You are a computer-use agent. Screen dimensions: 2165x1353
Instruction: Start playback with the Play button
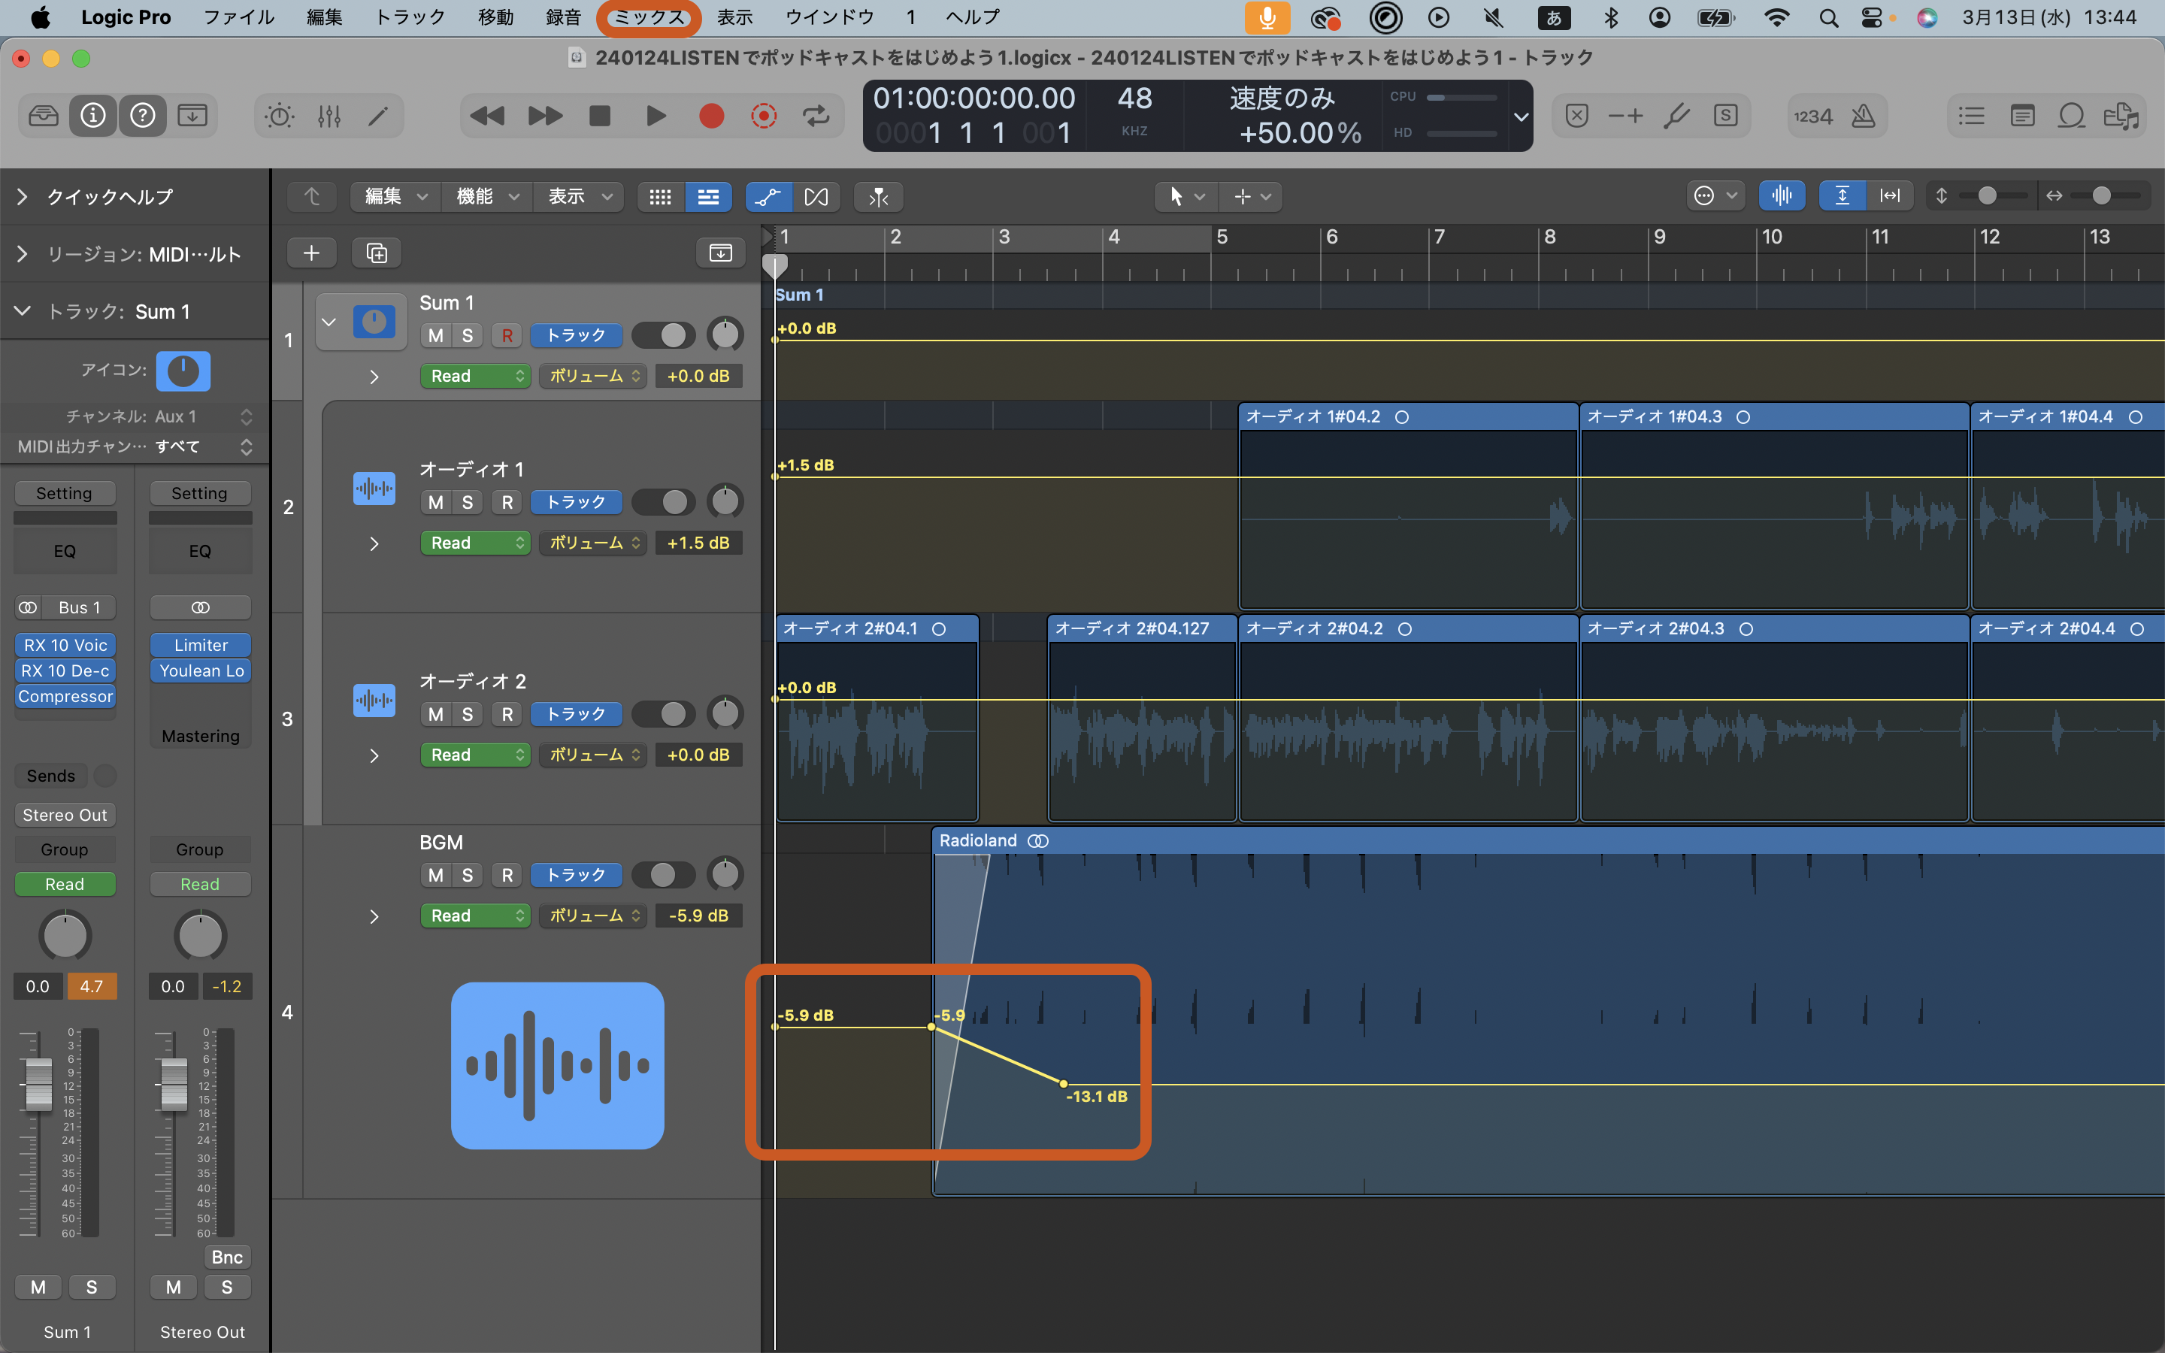click(656, 117)
